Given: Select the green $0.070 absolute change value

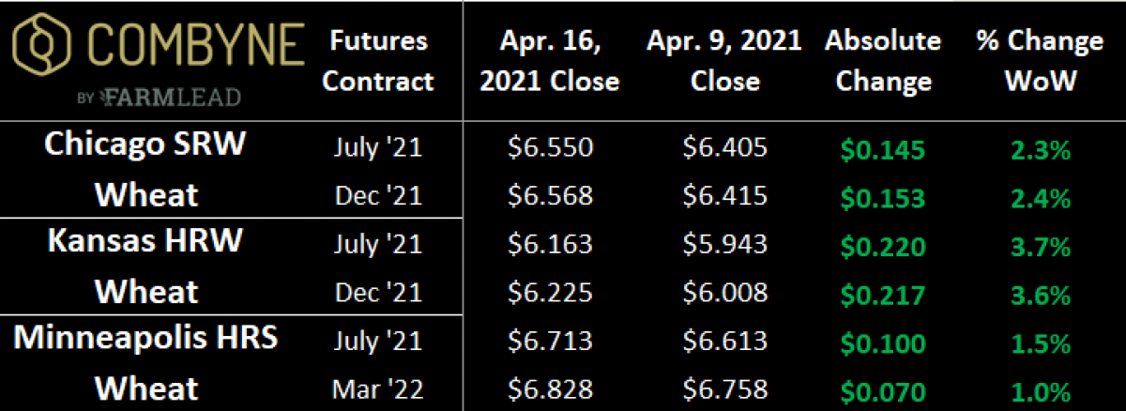Looking at the screenshot, I should (882, 388).
